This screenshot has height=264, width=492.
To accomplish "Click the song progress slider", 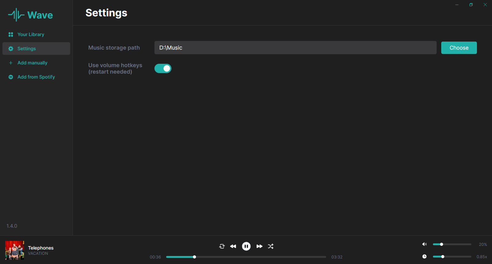I will pos(246,257).
